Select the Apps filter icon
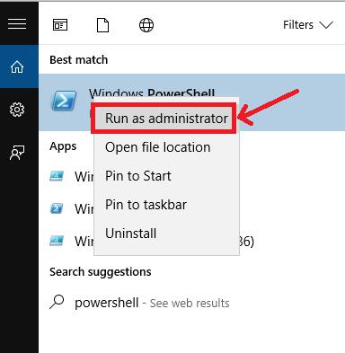 tap(60, 25)
